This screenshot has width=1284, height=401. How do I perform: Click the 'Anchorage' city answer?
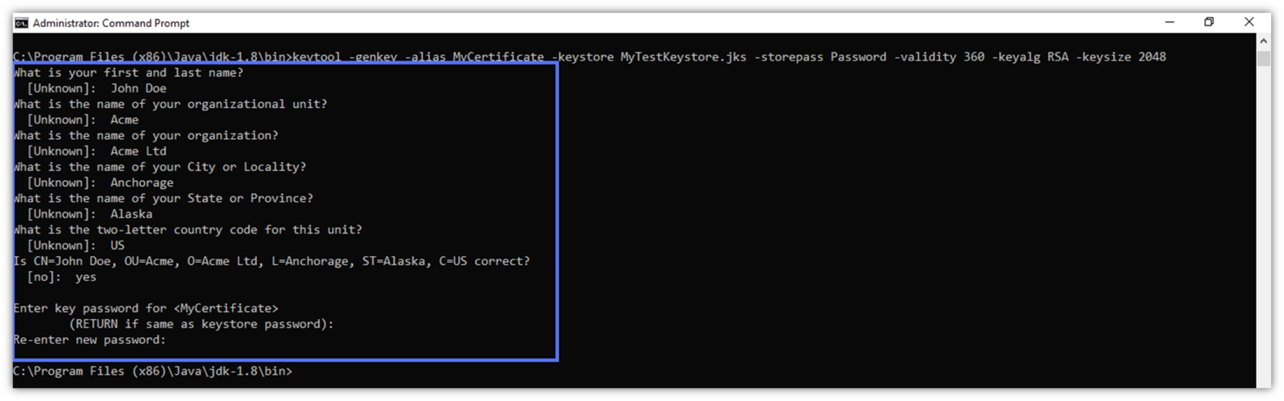[142, 182]
